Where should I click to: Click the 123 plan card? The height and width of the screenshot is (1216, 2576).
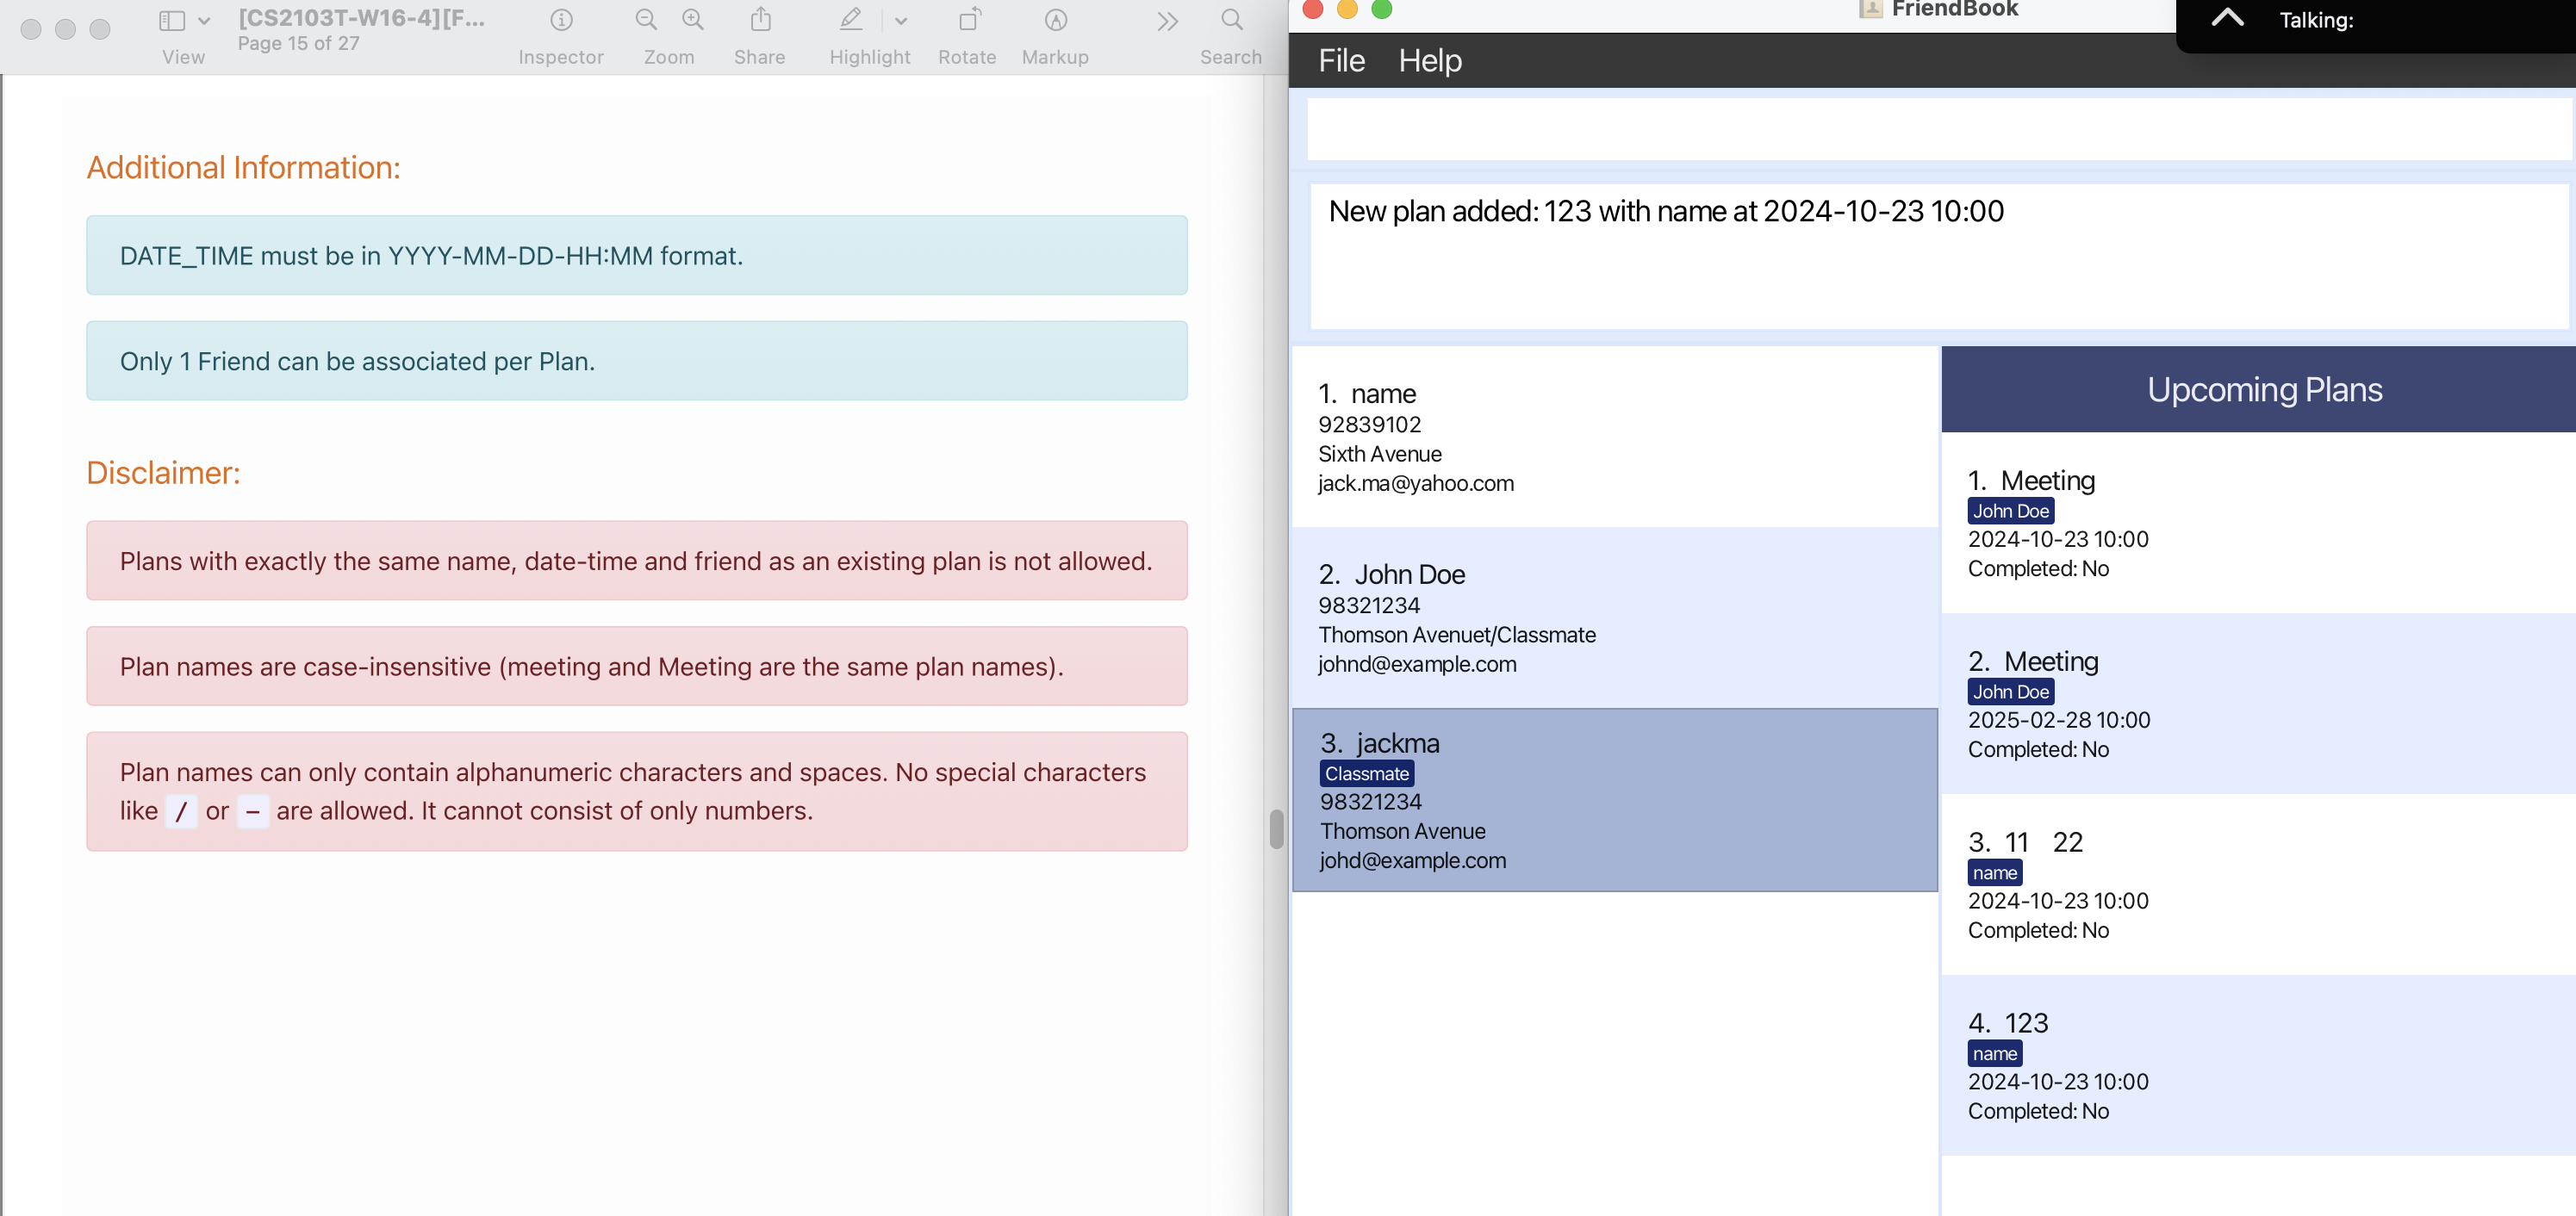2257,1064
